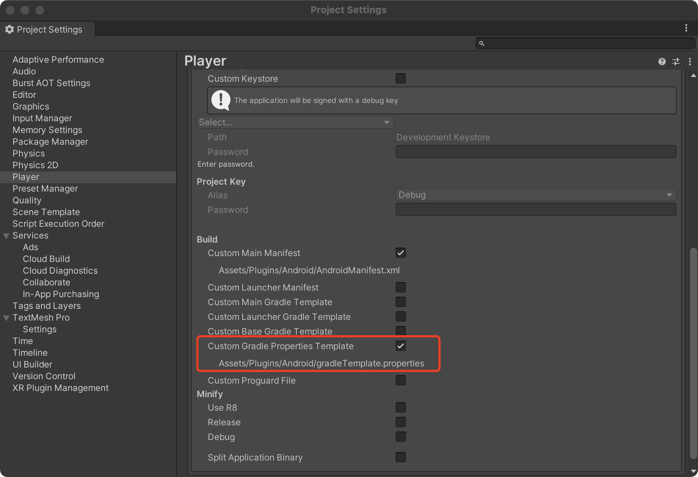
Task: Open Cloud Diagnostics under Services
Action: pos(60,270)
